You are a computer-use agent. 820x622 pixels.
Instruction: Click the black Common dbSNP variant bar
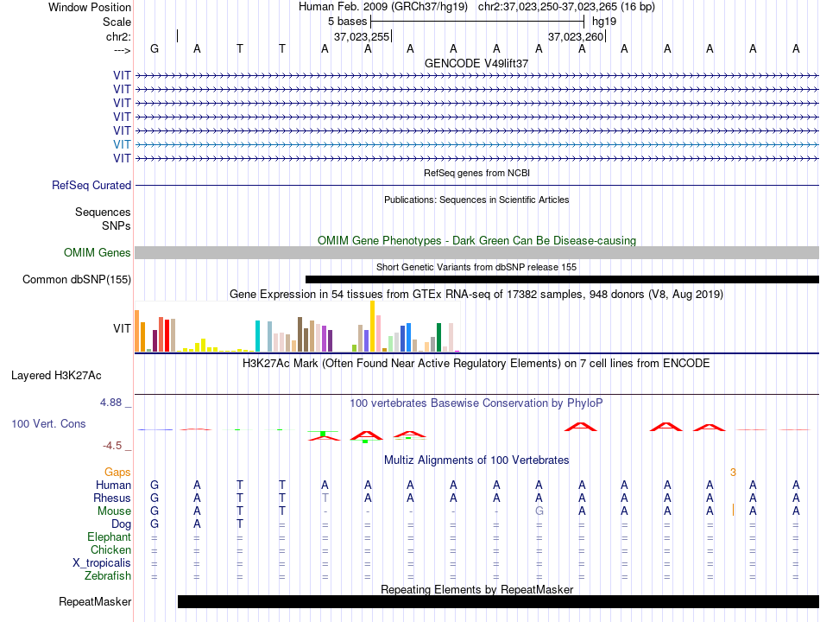[562, 280]
